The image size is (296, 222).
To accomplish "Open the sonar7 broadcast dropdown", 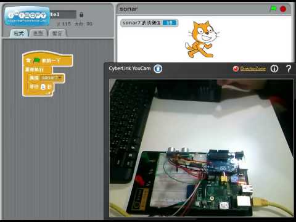I will coord(60,78).
